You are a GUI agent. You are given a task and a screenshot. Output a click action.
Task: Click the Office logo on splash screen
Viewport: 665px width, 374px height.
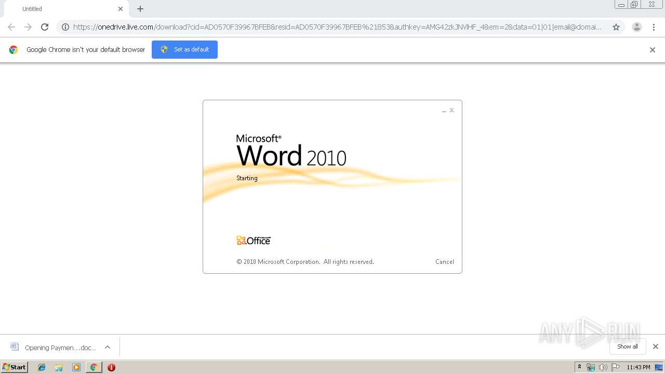point(254,240)
